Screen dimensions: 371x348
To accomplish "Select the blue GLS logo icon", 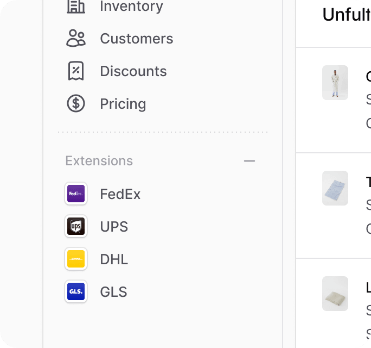I will [76, 291].
